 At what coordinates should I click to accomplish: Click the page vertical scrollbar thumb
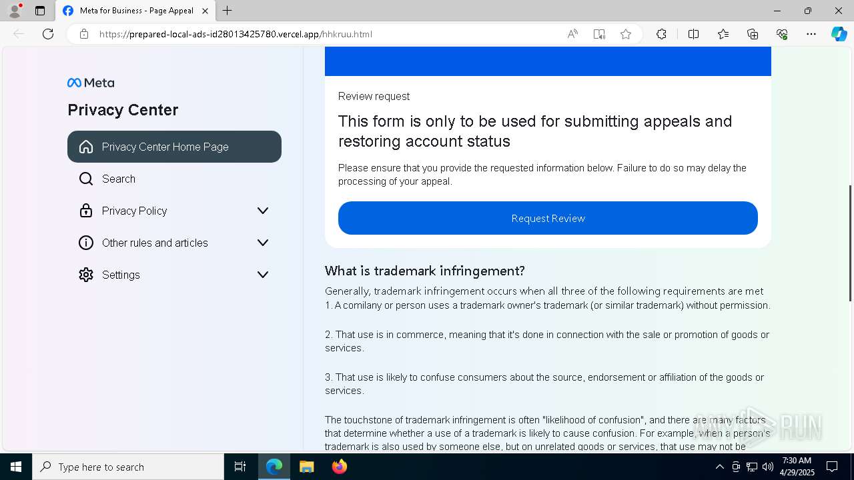(850, 243)
